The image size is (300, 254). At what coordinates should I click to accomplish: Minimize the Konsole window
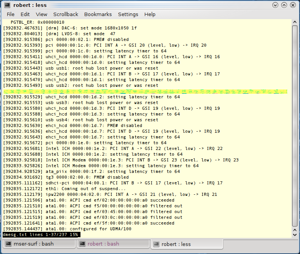tap(275, 5)
